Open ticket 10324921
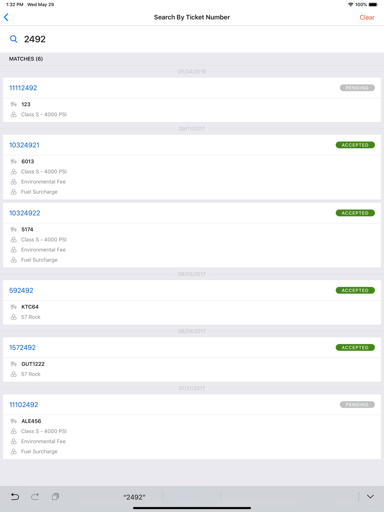This screenshot has width=384, height=512. (24, 145)
